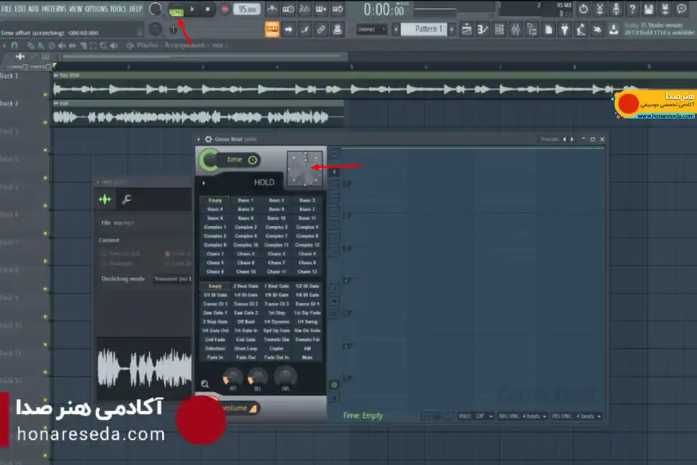Open the POS SYNC 4 beats dropdown

click(577, 416)
